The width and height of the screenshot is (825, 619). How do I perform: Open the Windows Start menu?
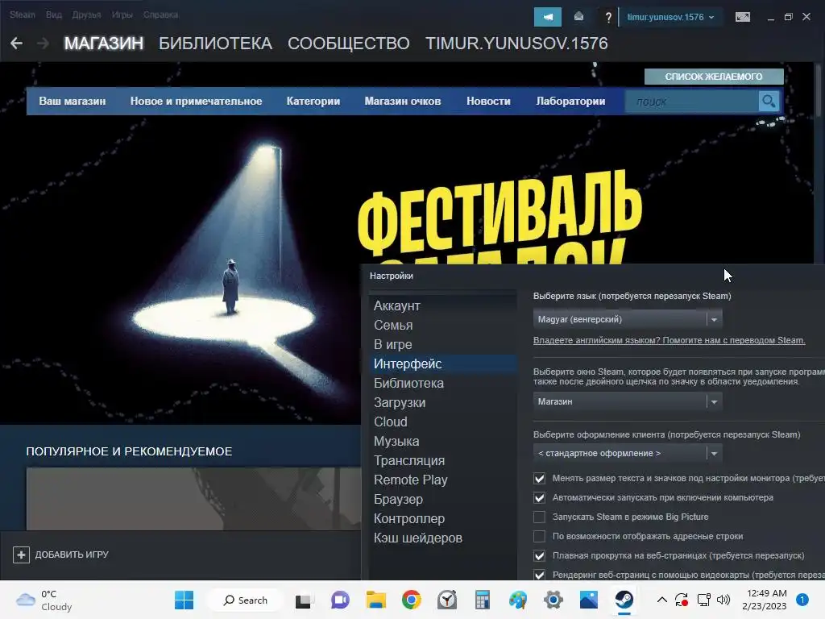point(184,600)
